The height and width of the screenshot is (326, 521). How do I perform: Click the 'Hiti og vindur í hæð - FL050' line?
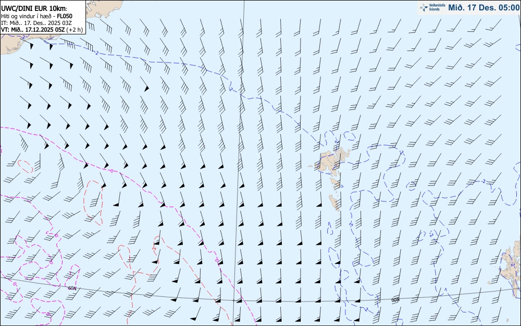point(37,16)
